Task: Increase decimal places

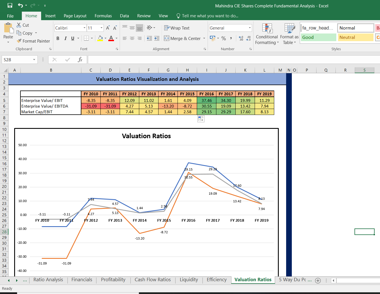Action: coord(241,38)
